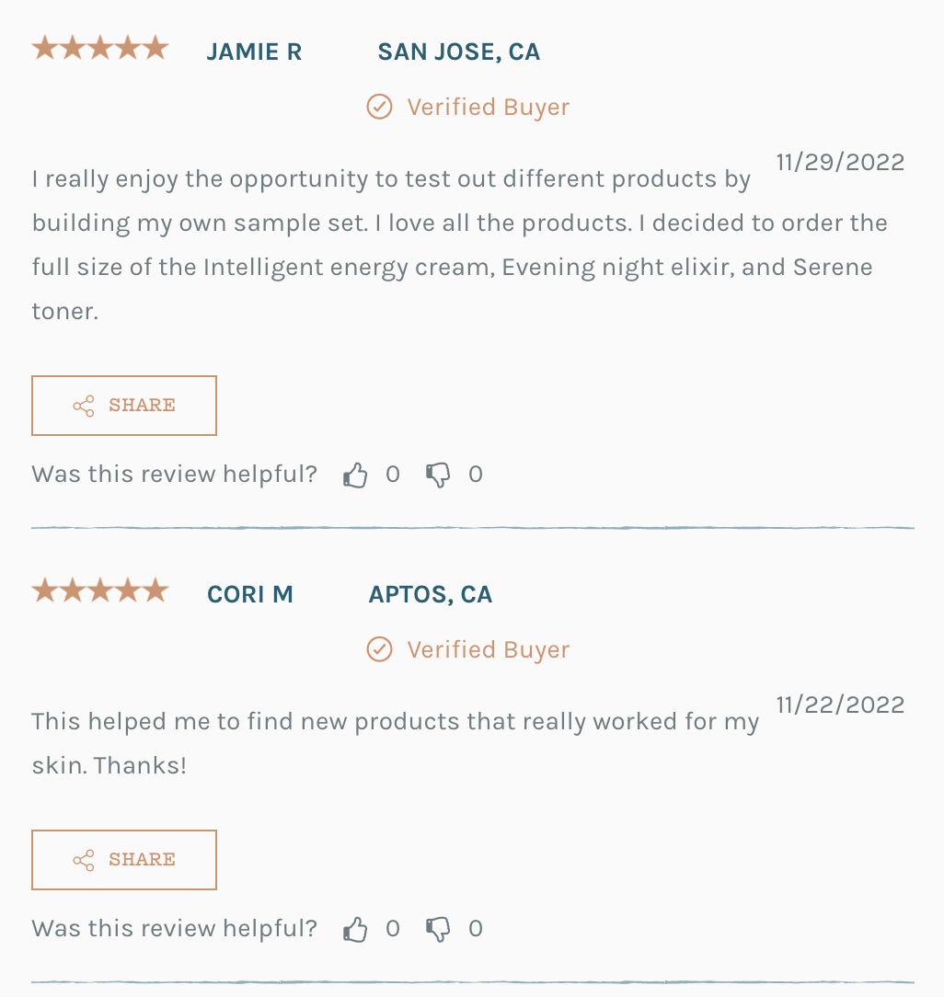Image resolution: width=944 pixels, height=997 pixels.
Task: Click the share icon in Cori M's Share button
Action: click(x=84, y=860)
